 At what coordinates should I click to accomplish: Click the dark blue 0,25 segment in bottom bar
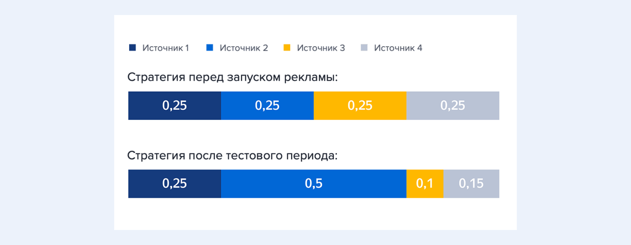175,184
